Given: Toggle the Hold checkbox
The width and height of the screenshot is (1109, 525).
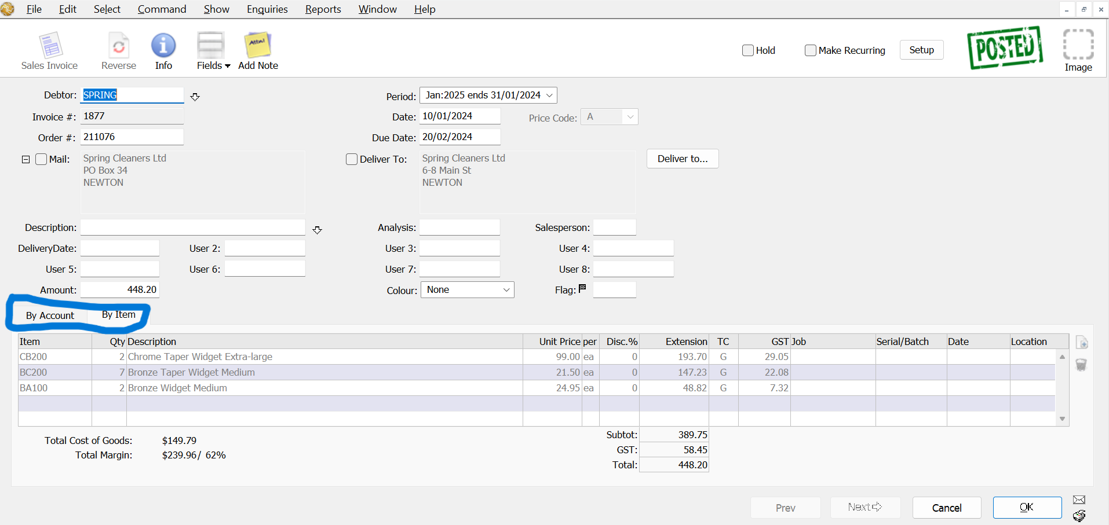Looking at the screenshot, I should pos(748,50).
